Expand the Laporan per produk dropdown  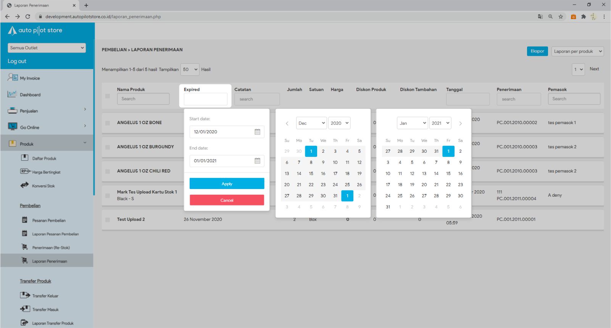coord(577,51)
